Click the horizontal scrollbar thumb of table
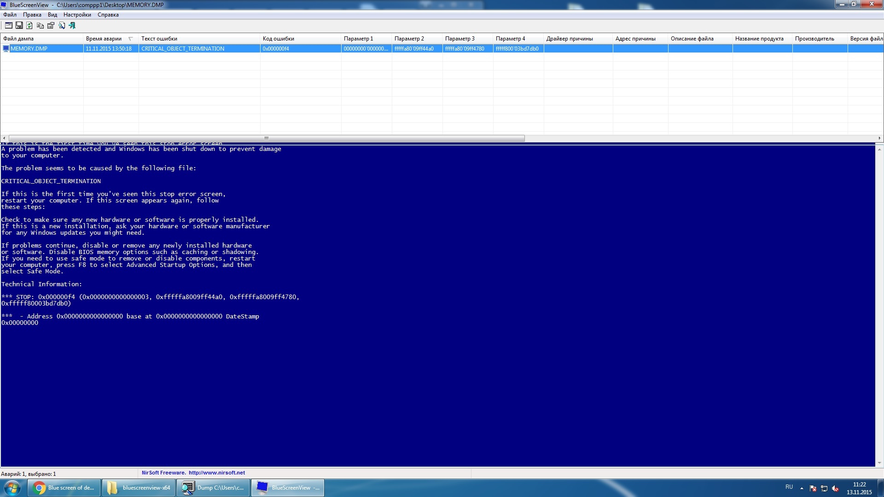This screenshot has height=497, width=884. click(x=267, y=138)
